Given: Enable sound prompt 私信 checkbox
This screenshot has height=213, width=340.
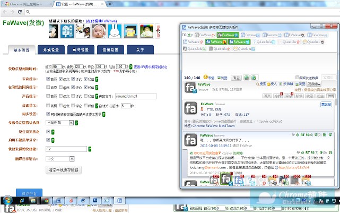Looking at the screenshot, I should [85, 96].
